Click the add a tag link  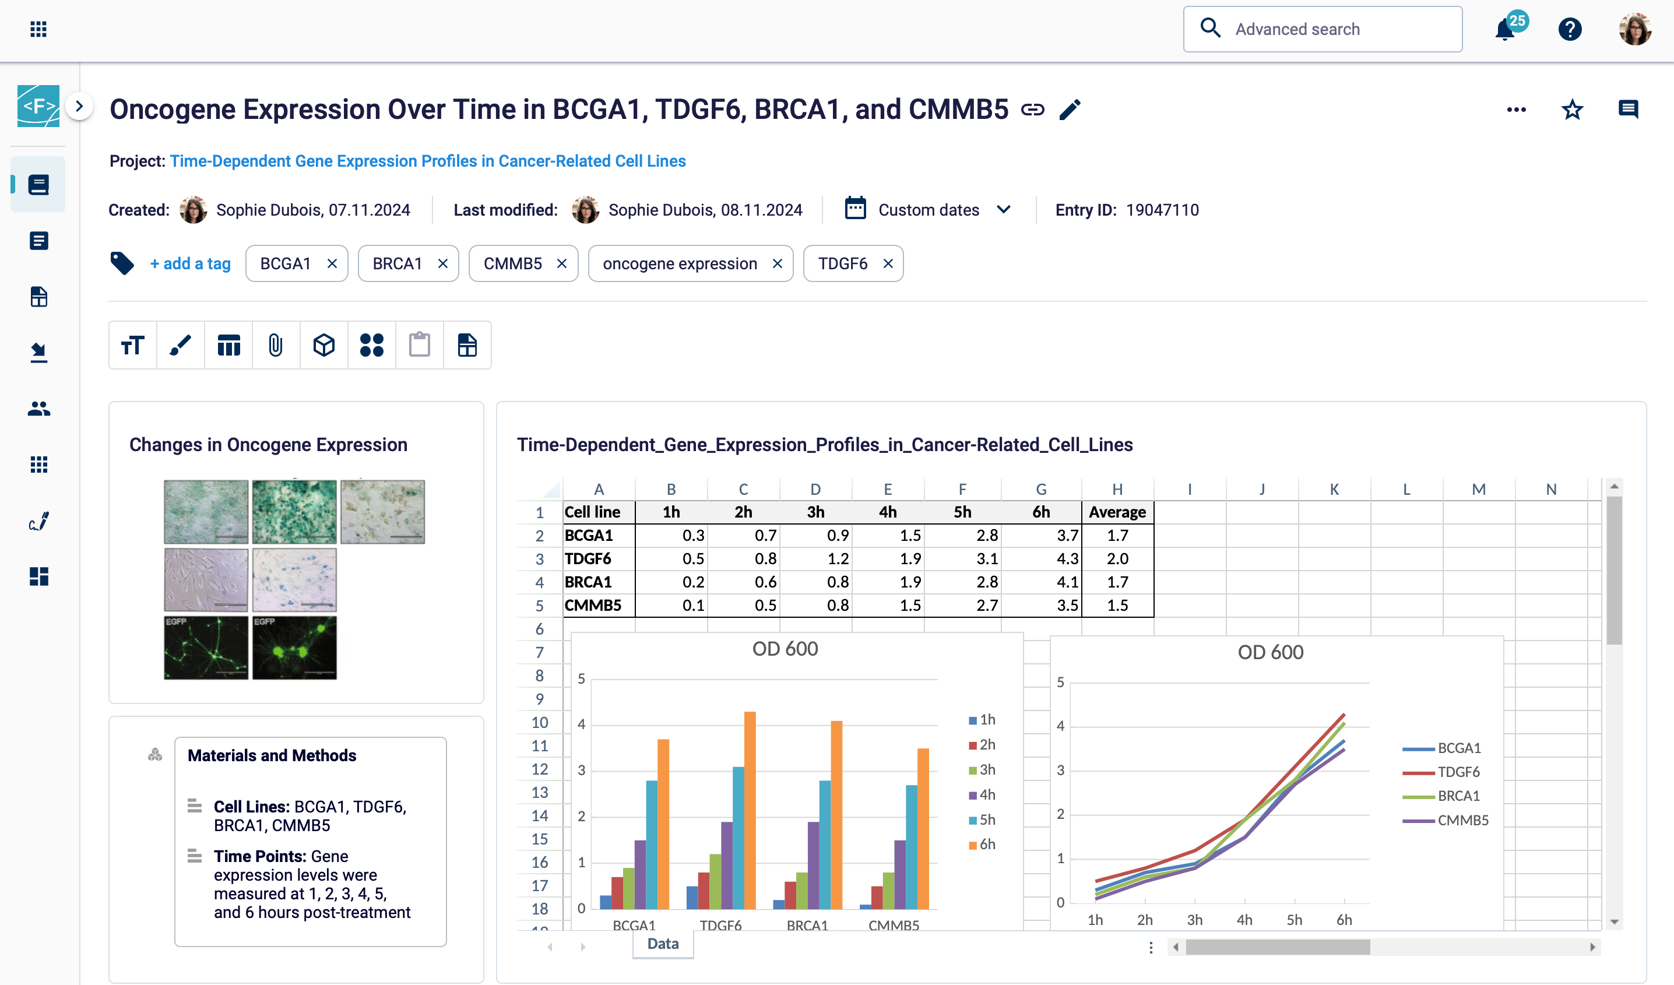[190, 263]
